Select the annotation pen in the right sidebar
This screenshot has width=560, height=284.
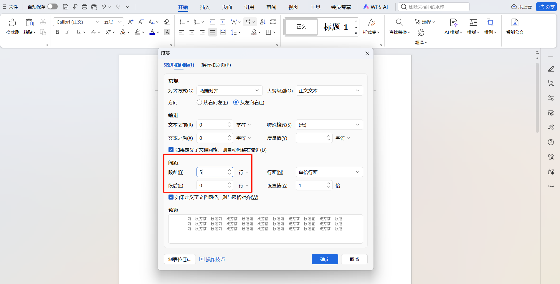pyautogui.click(x=551, y=69)
